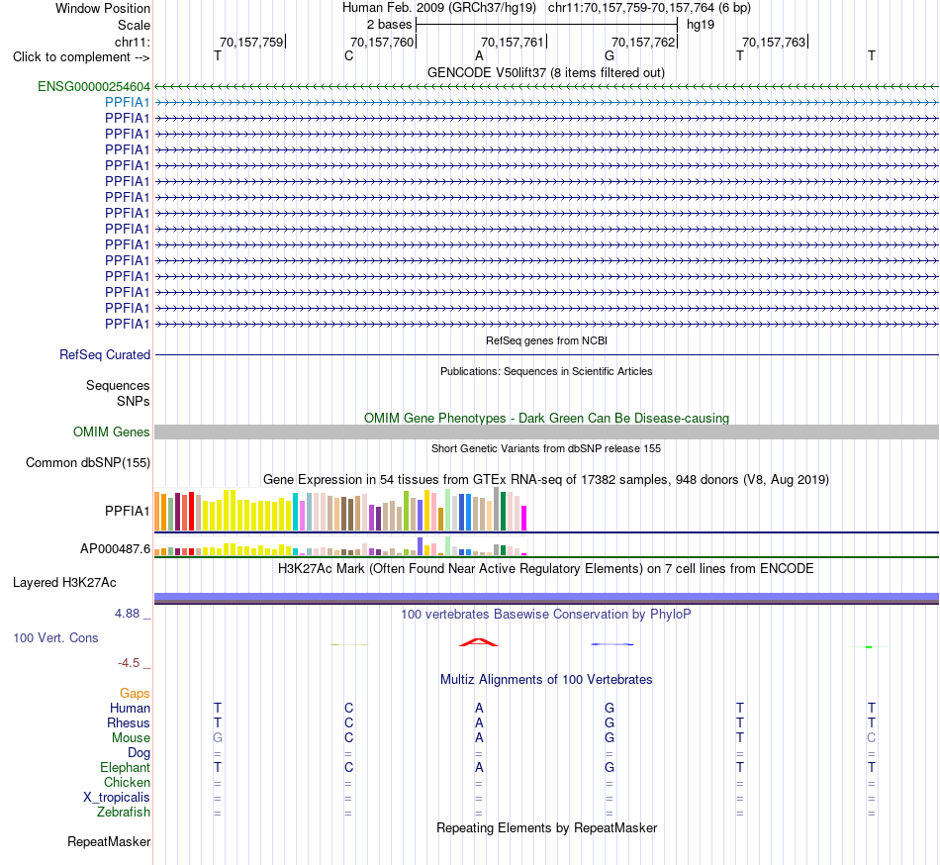Image resolution: width=940 pixels, height=865 pixels.
Task: Click the 'Click to complement -->' label
Action: coord(81,57)
